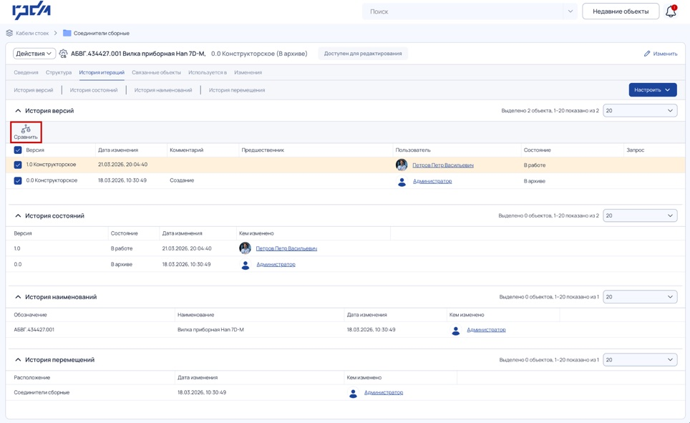
Task: Select the Используется в tab
Action: click(208, 72)
